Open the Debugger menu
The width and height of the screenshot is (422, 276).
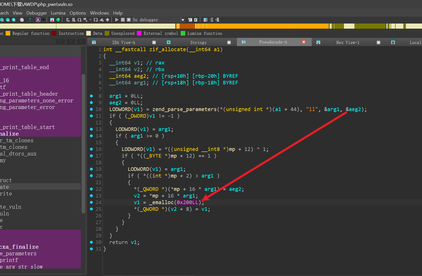[37, 13]
